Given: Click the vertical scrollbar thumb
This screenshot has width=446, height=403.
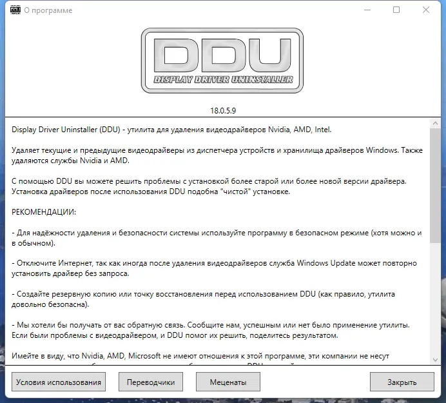Looking at the screenshot, I should (x=435, y=185).
